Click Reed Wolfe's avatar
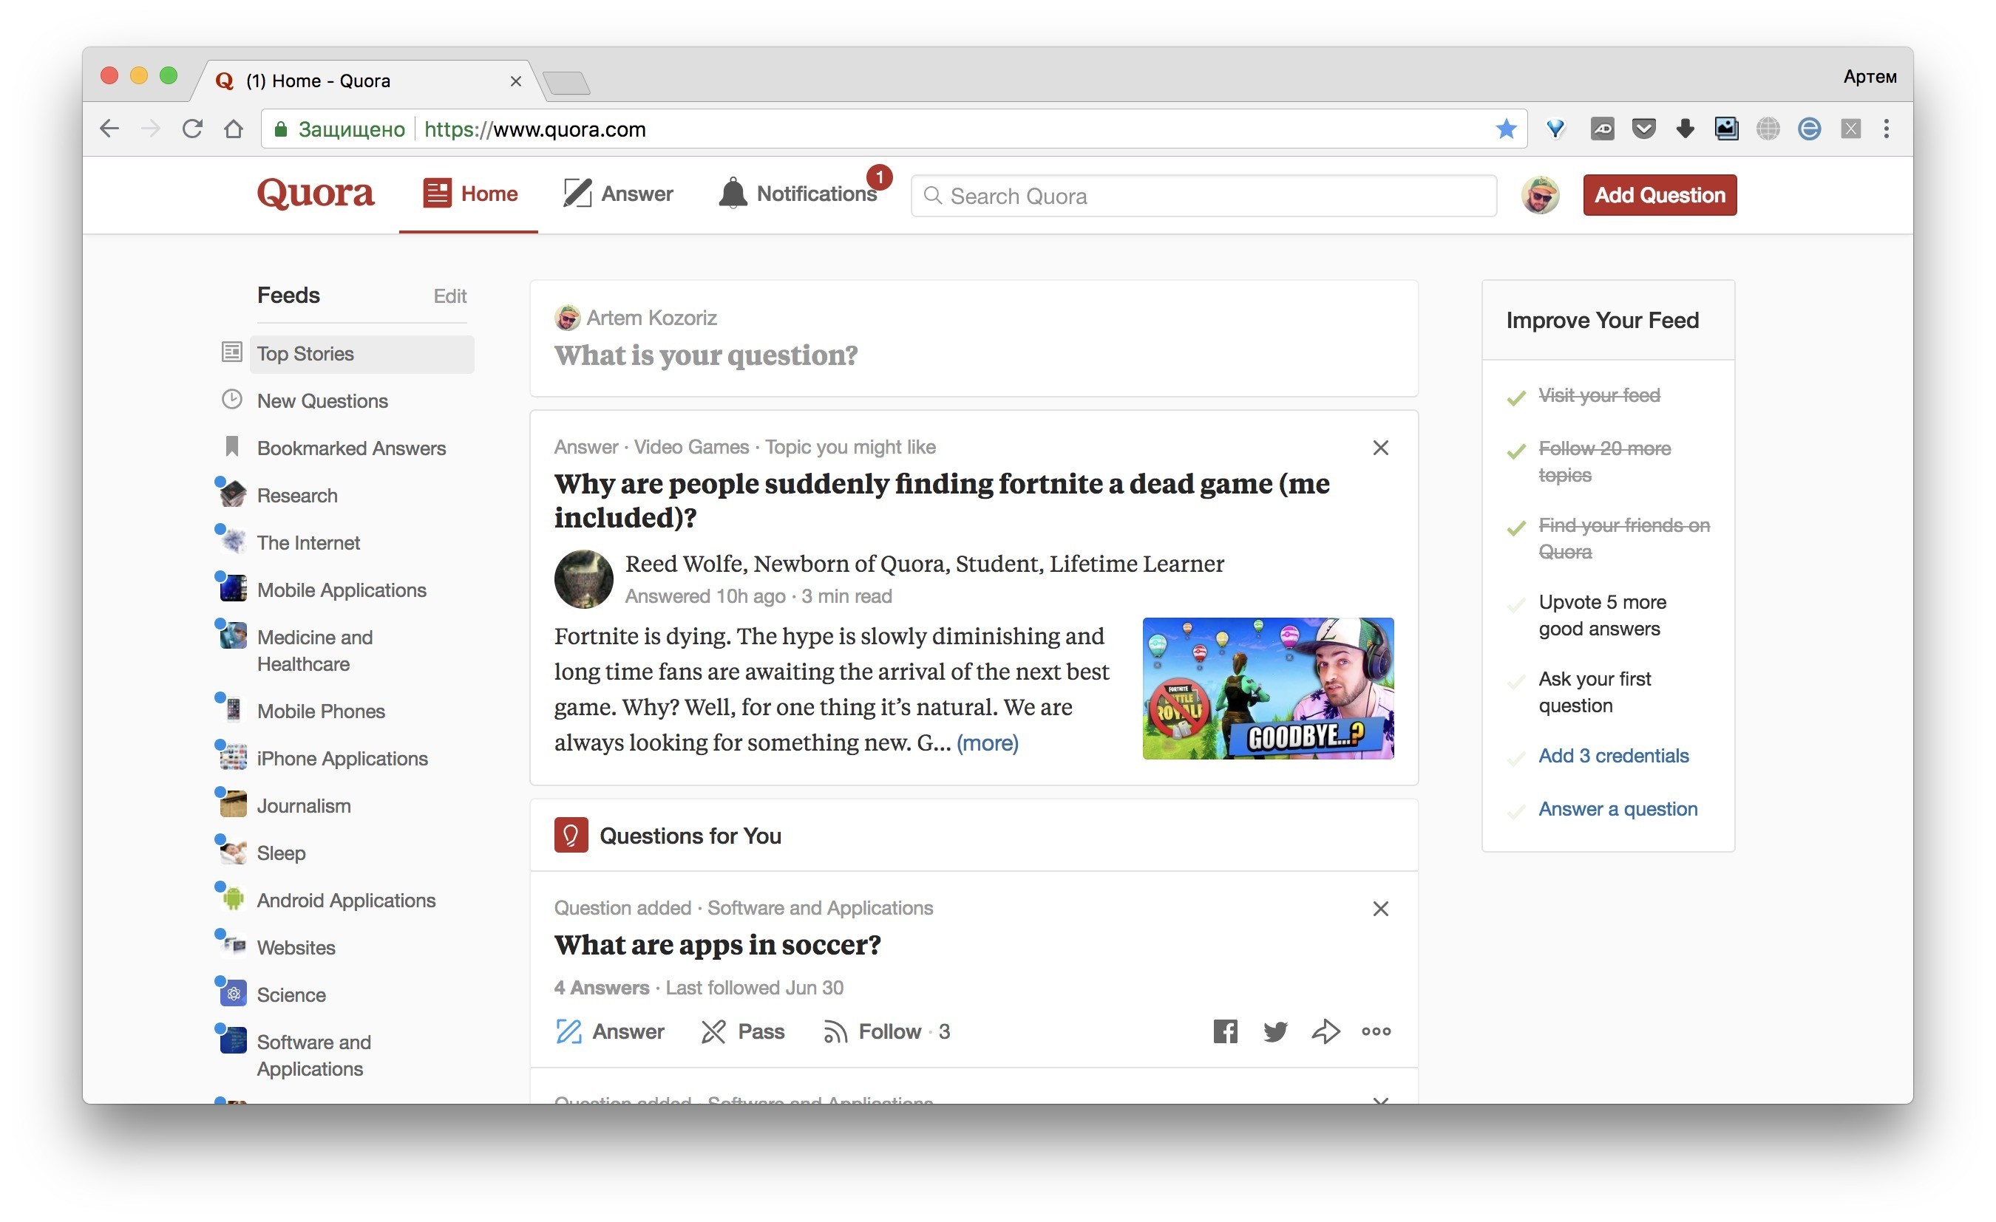 coord(583,579)
